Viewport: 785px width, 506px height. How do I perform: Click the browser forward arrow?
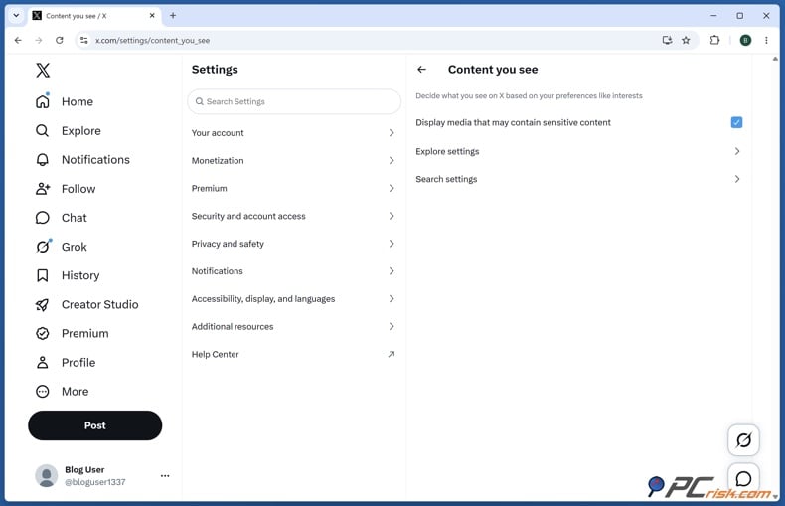39,40
